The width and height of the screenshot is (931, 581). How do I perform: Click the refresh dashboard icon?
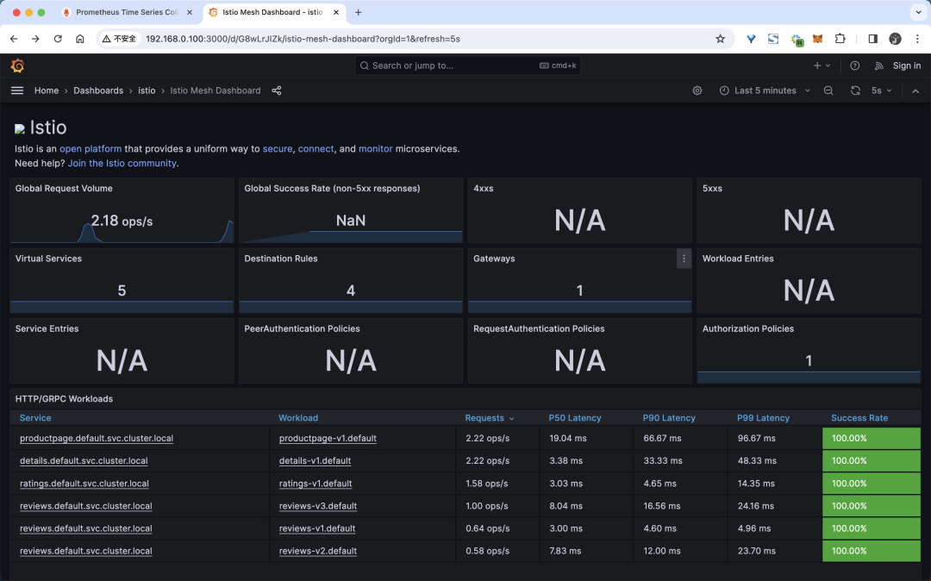pos(855,91)
